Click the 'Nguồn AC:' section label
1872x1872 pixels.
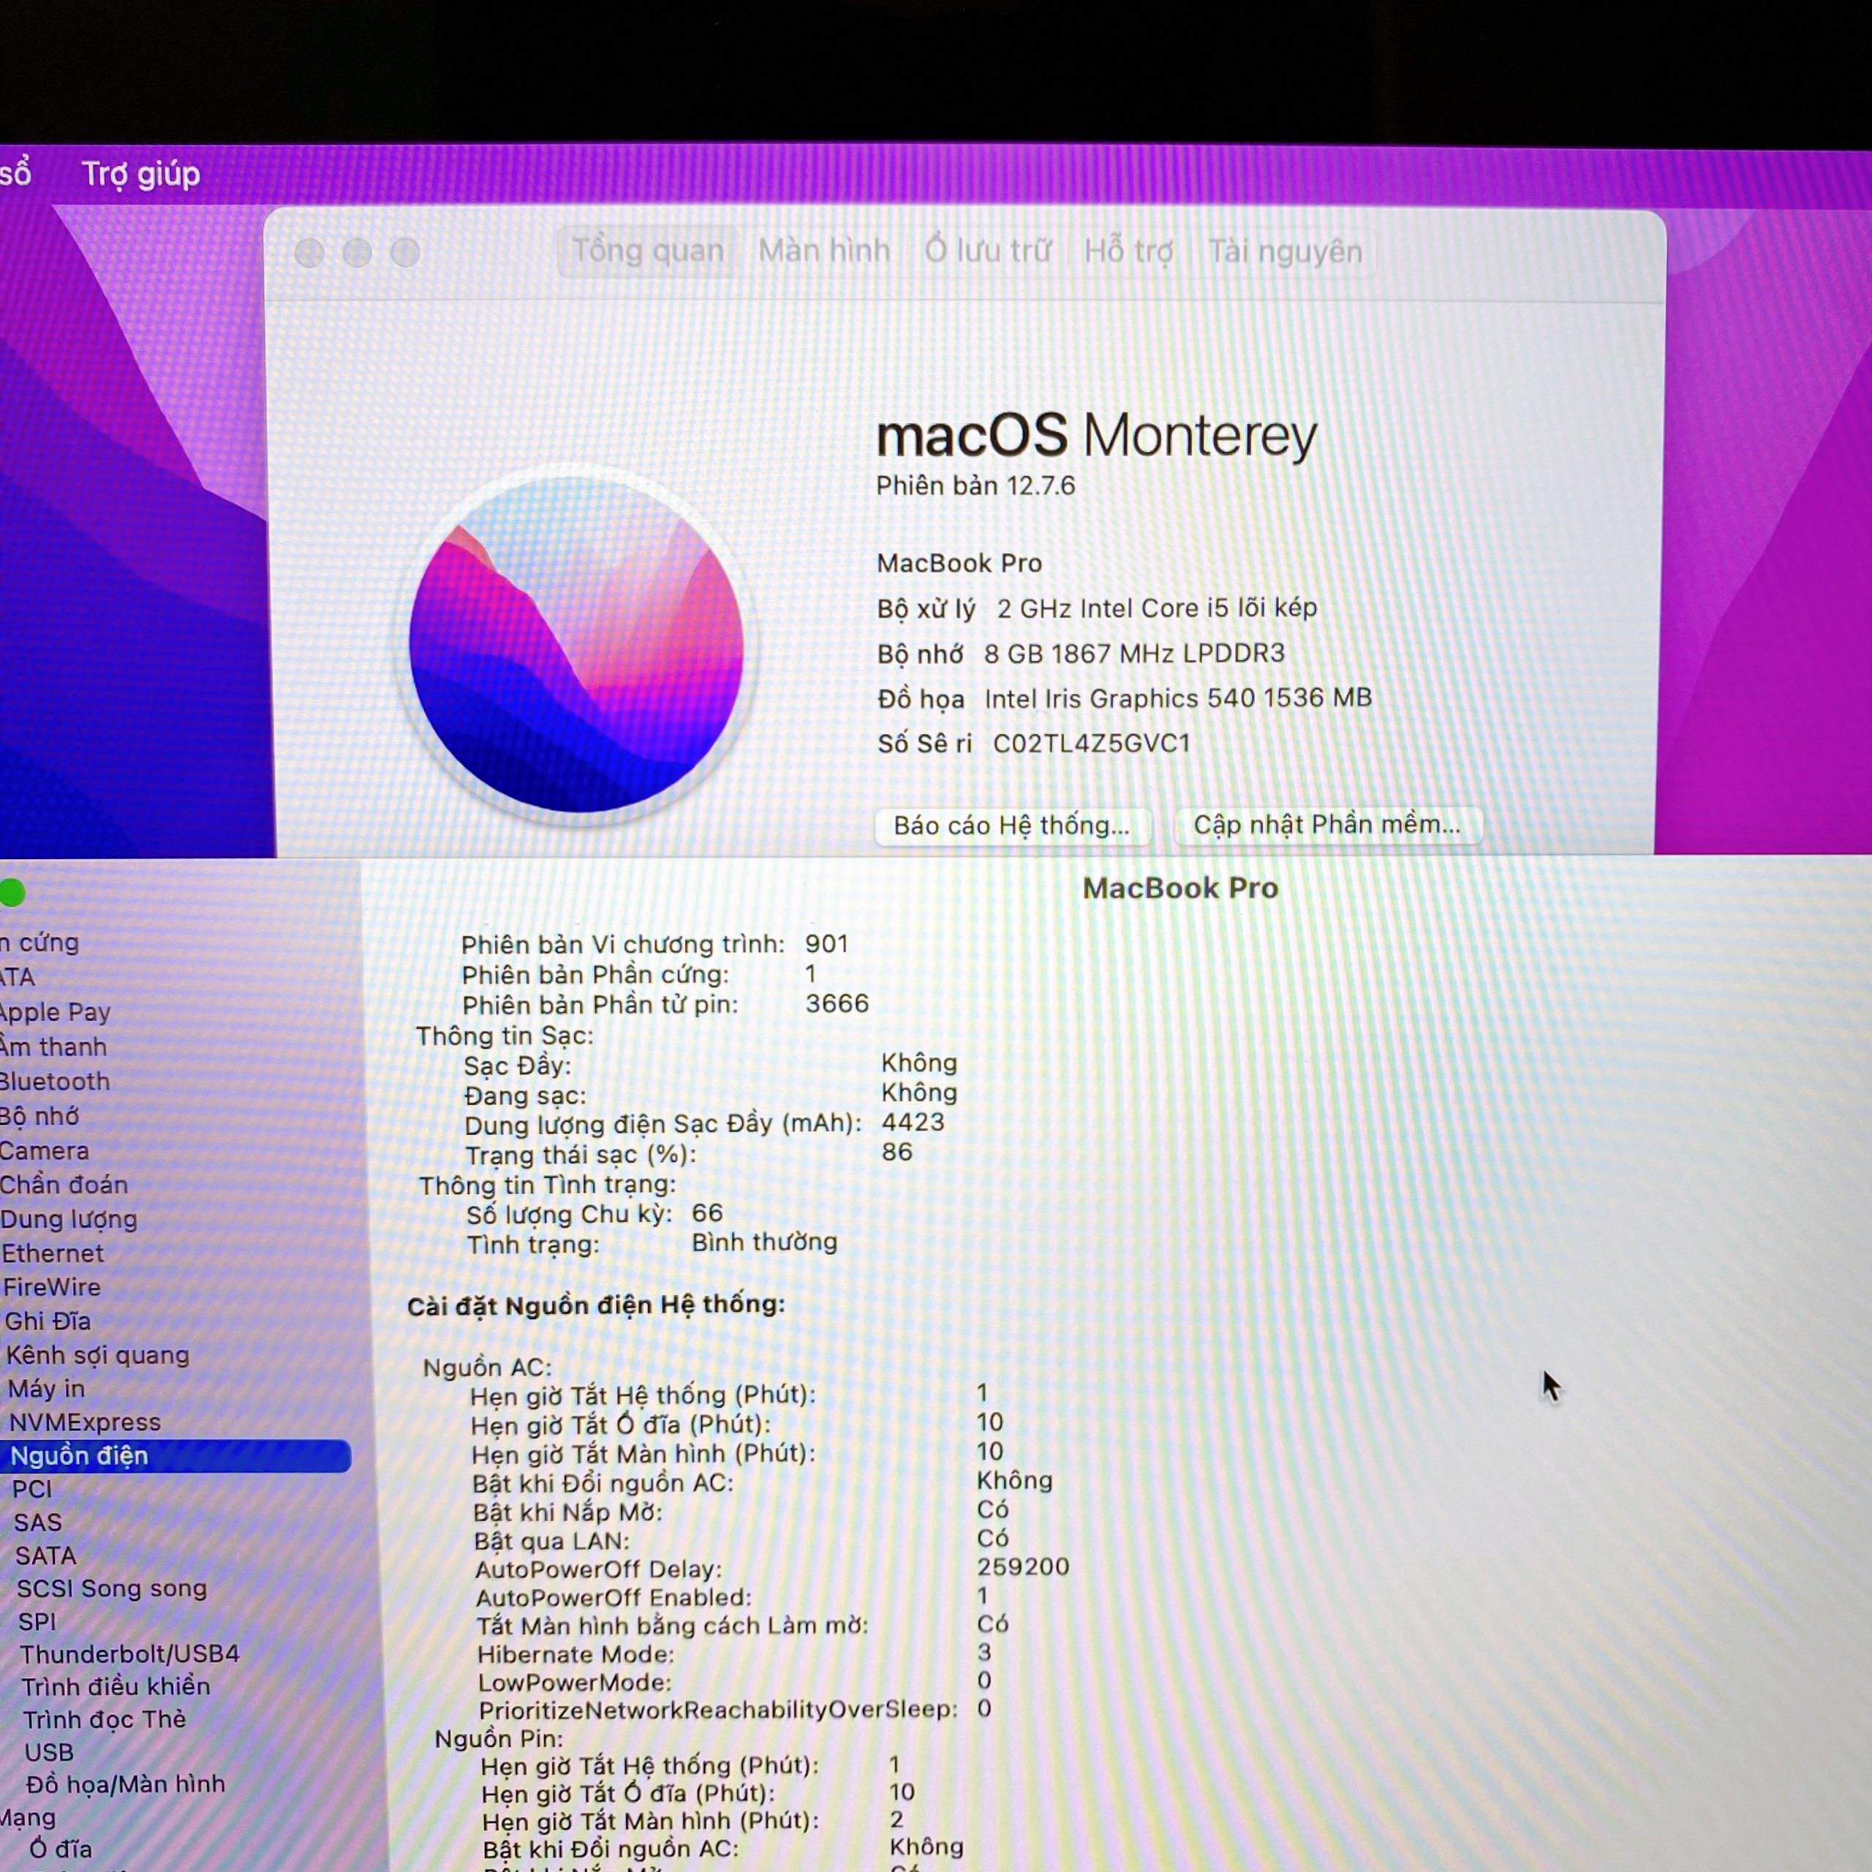click(x=488, y=1367)
